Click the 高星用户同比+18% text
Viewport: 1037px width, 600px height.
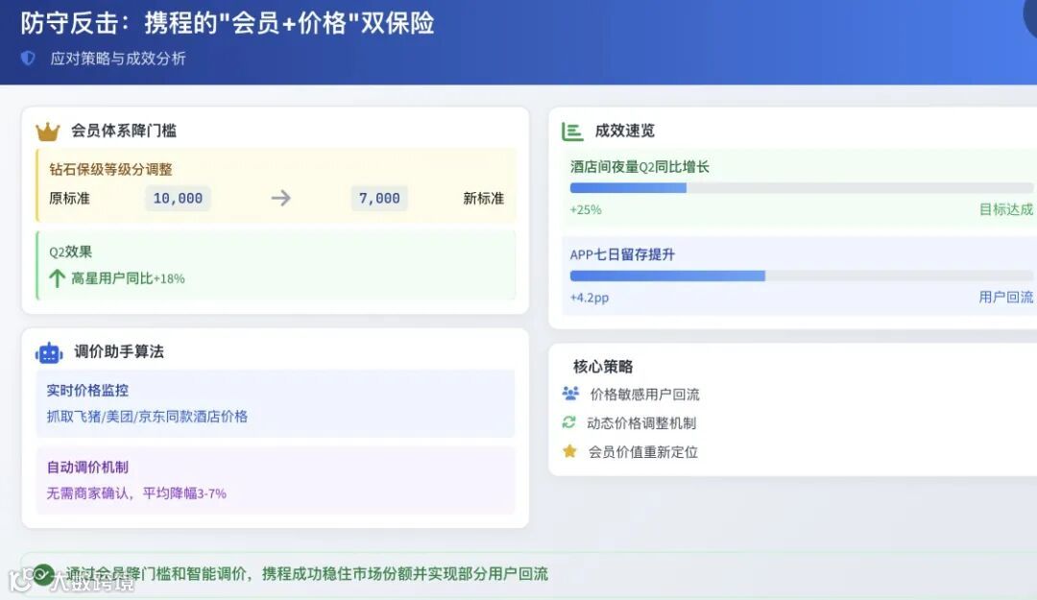click(x=128, y=278)
